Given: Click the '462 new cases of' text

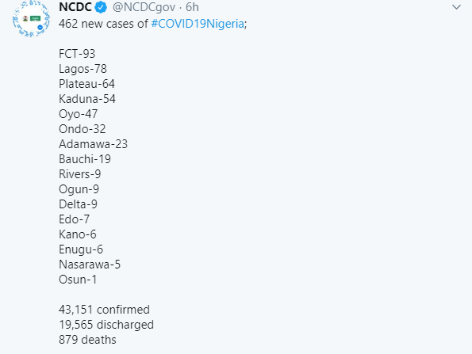Looking at the screenshot, I should coord(103,24).
